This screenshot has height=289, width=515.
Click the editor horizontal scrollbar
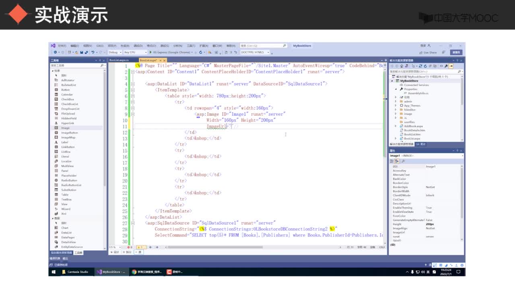[215, 247]
